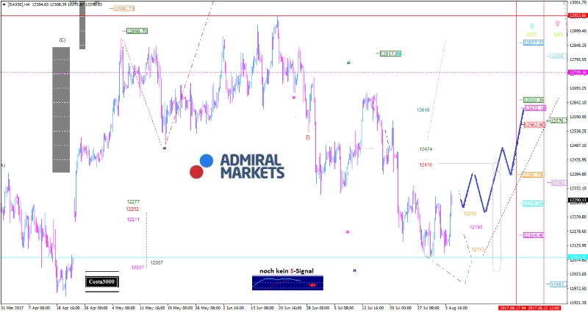The height and width of the screenshot is (313, 588).
Task: Select the 12817.88 price label
Action: coord(390,54)
